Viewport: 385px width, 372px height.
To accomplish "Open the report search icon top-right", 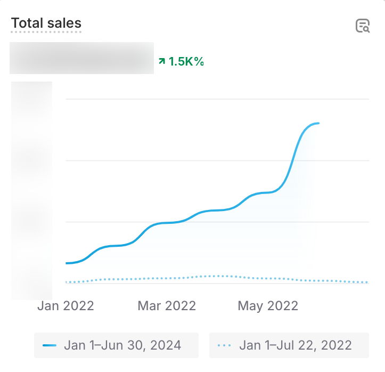I will point(363,26).
